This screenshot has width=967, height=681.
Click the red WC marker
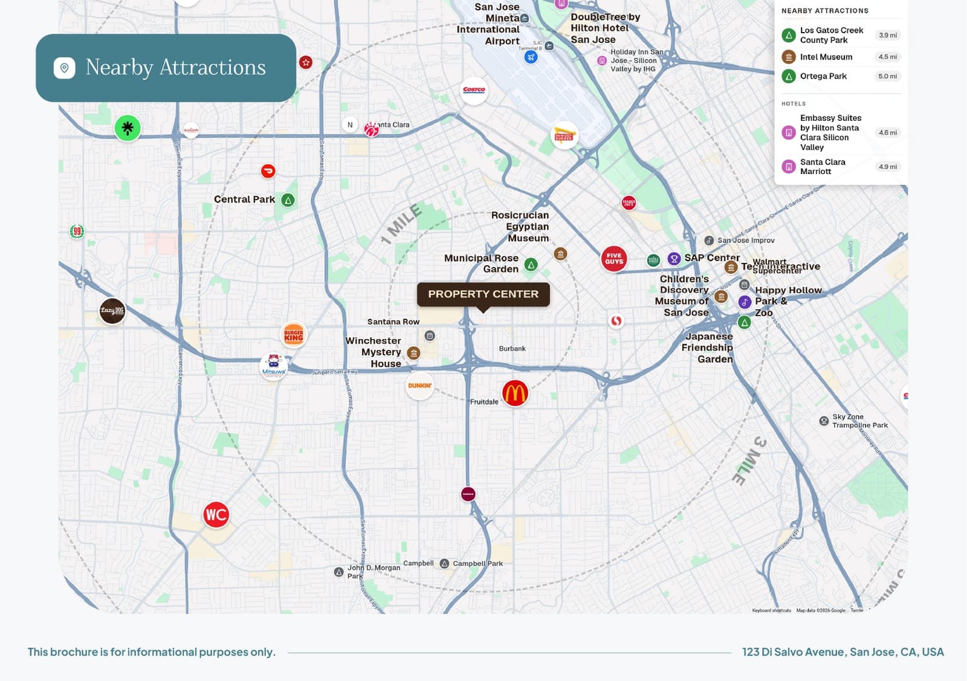tap(216, 515)
